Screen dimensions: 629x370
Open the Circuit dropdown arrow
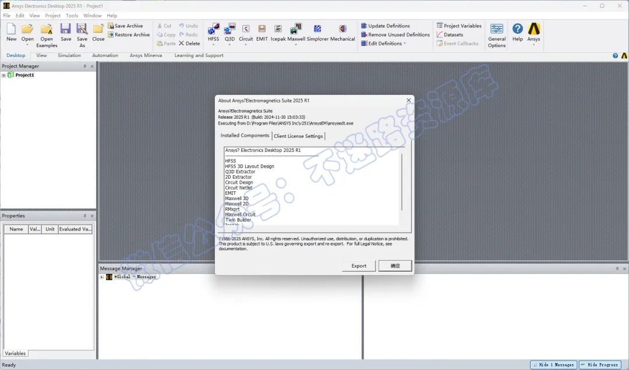point(246,44)
